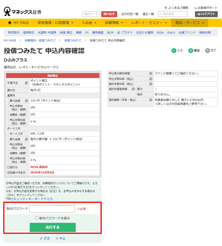Click セキュリティキーボードで入力 link
Image resolution: width=222 pixels, height=246 pixels.
[31, 199]
